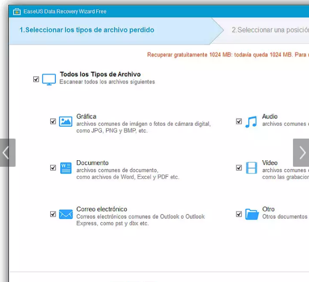
Task: Click the JPG, PNG y BMP description text
Action: [112, 131]
